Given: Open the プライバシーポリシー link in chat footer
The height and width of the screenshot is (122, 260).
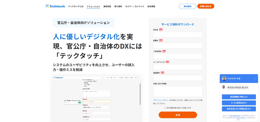Looking at the screenshot, I should (x=240, y=117).
